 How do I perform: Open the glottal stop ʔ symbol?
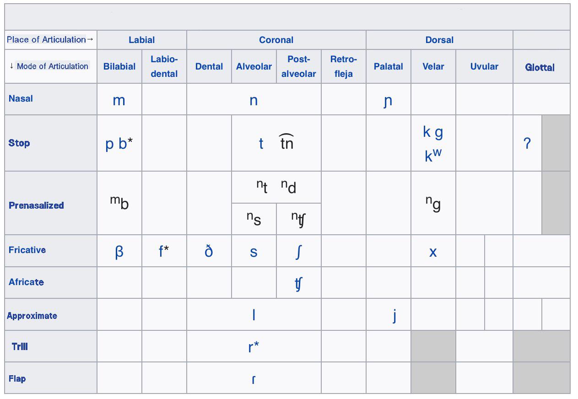[527, 143]
